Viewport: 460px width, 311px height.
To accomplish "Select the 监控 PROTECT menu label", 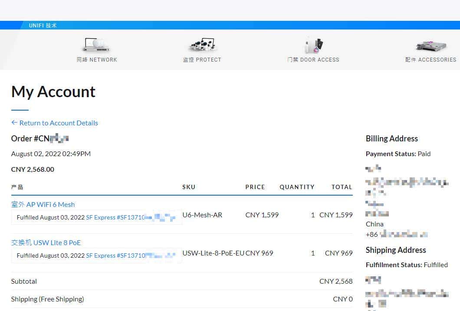I will click(x=202, y=60).
